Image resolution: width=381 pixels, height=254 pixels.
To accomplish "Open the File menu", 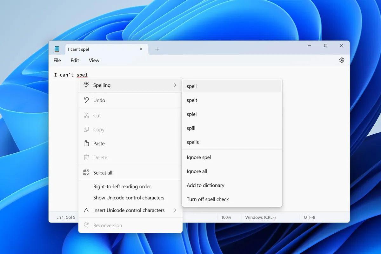I will point(57,60).
